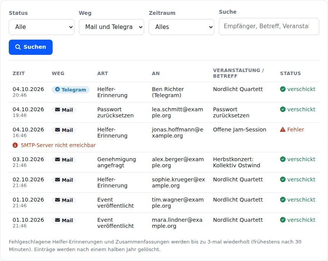Click the Mail badge in jonas.hoffmann row

pos(64,130)
